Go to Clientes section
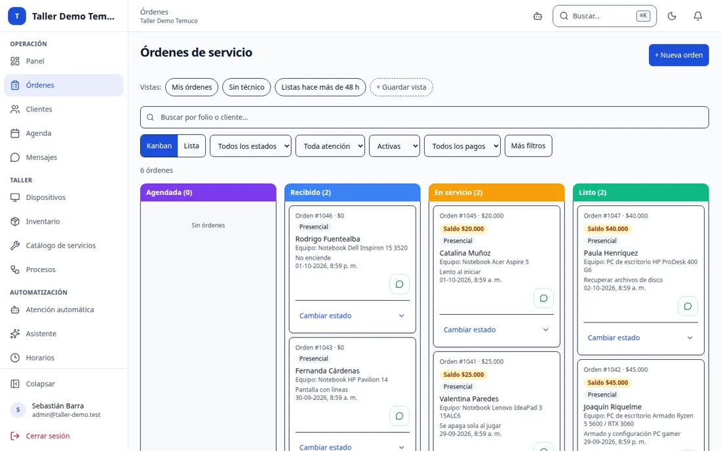The width and height of the screenshot is (721, 451). tap(64, 109)
